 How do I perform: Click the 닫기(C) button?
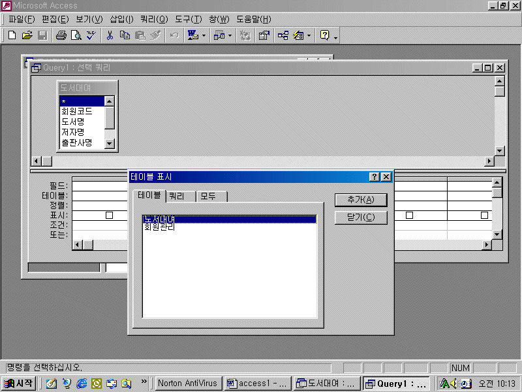tap(361, 218)
